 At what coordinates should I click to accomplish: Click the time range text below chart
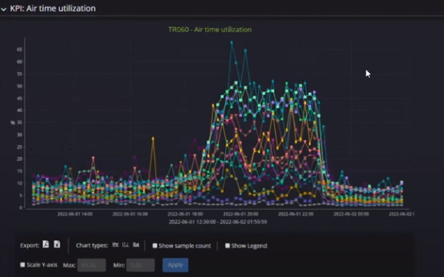[x=217, y=222]
